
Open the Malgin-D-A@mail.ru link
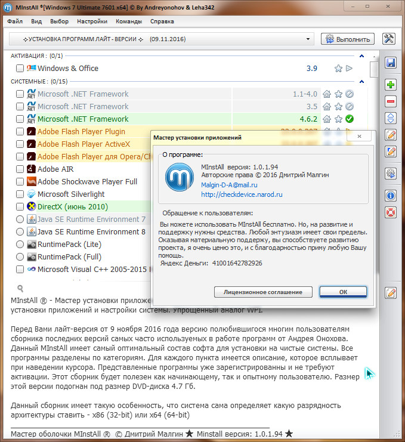click(229, 185)
